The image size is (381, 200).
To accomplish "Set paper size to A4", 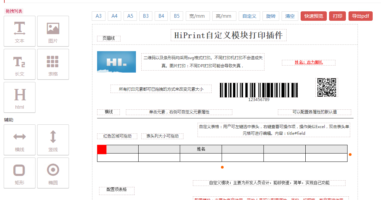I will click(x=115, y=16).
